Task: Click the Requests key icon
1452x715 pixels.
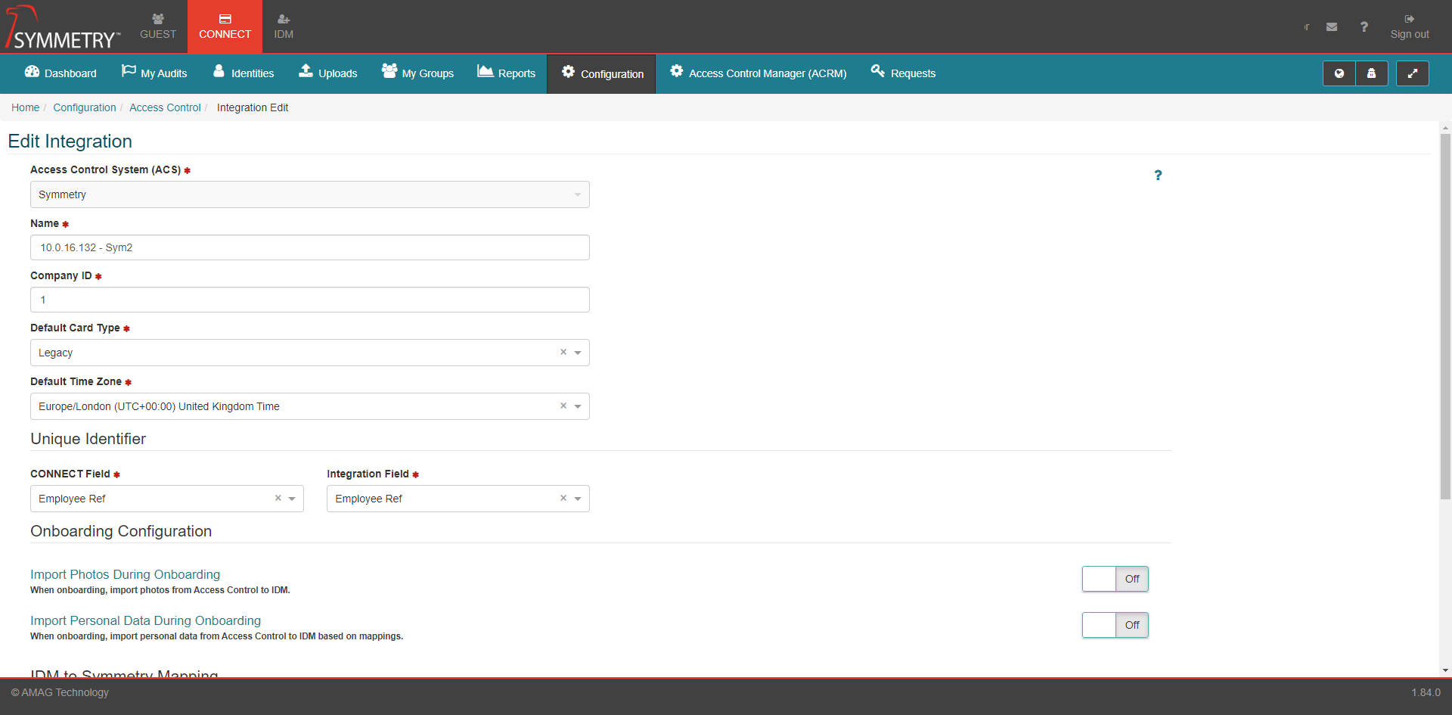Action: [877, 70]
